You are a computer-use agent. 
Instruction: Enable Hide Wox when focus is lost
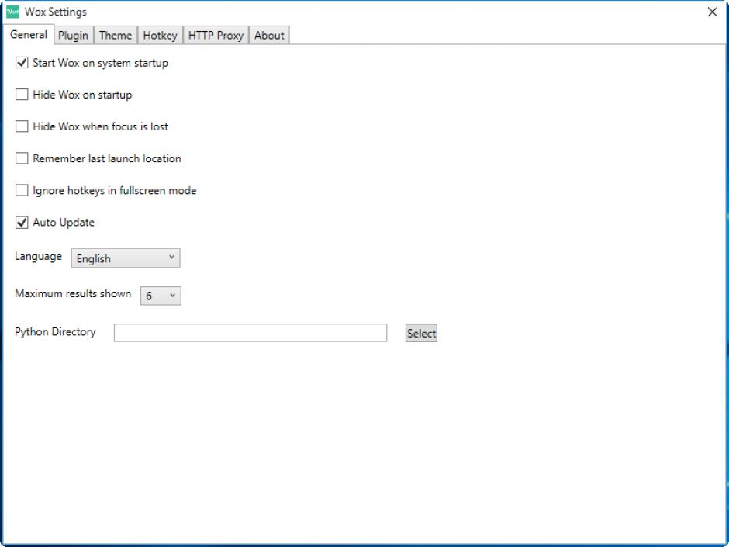click(22, 126)
